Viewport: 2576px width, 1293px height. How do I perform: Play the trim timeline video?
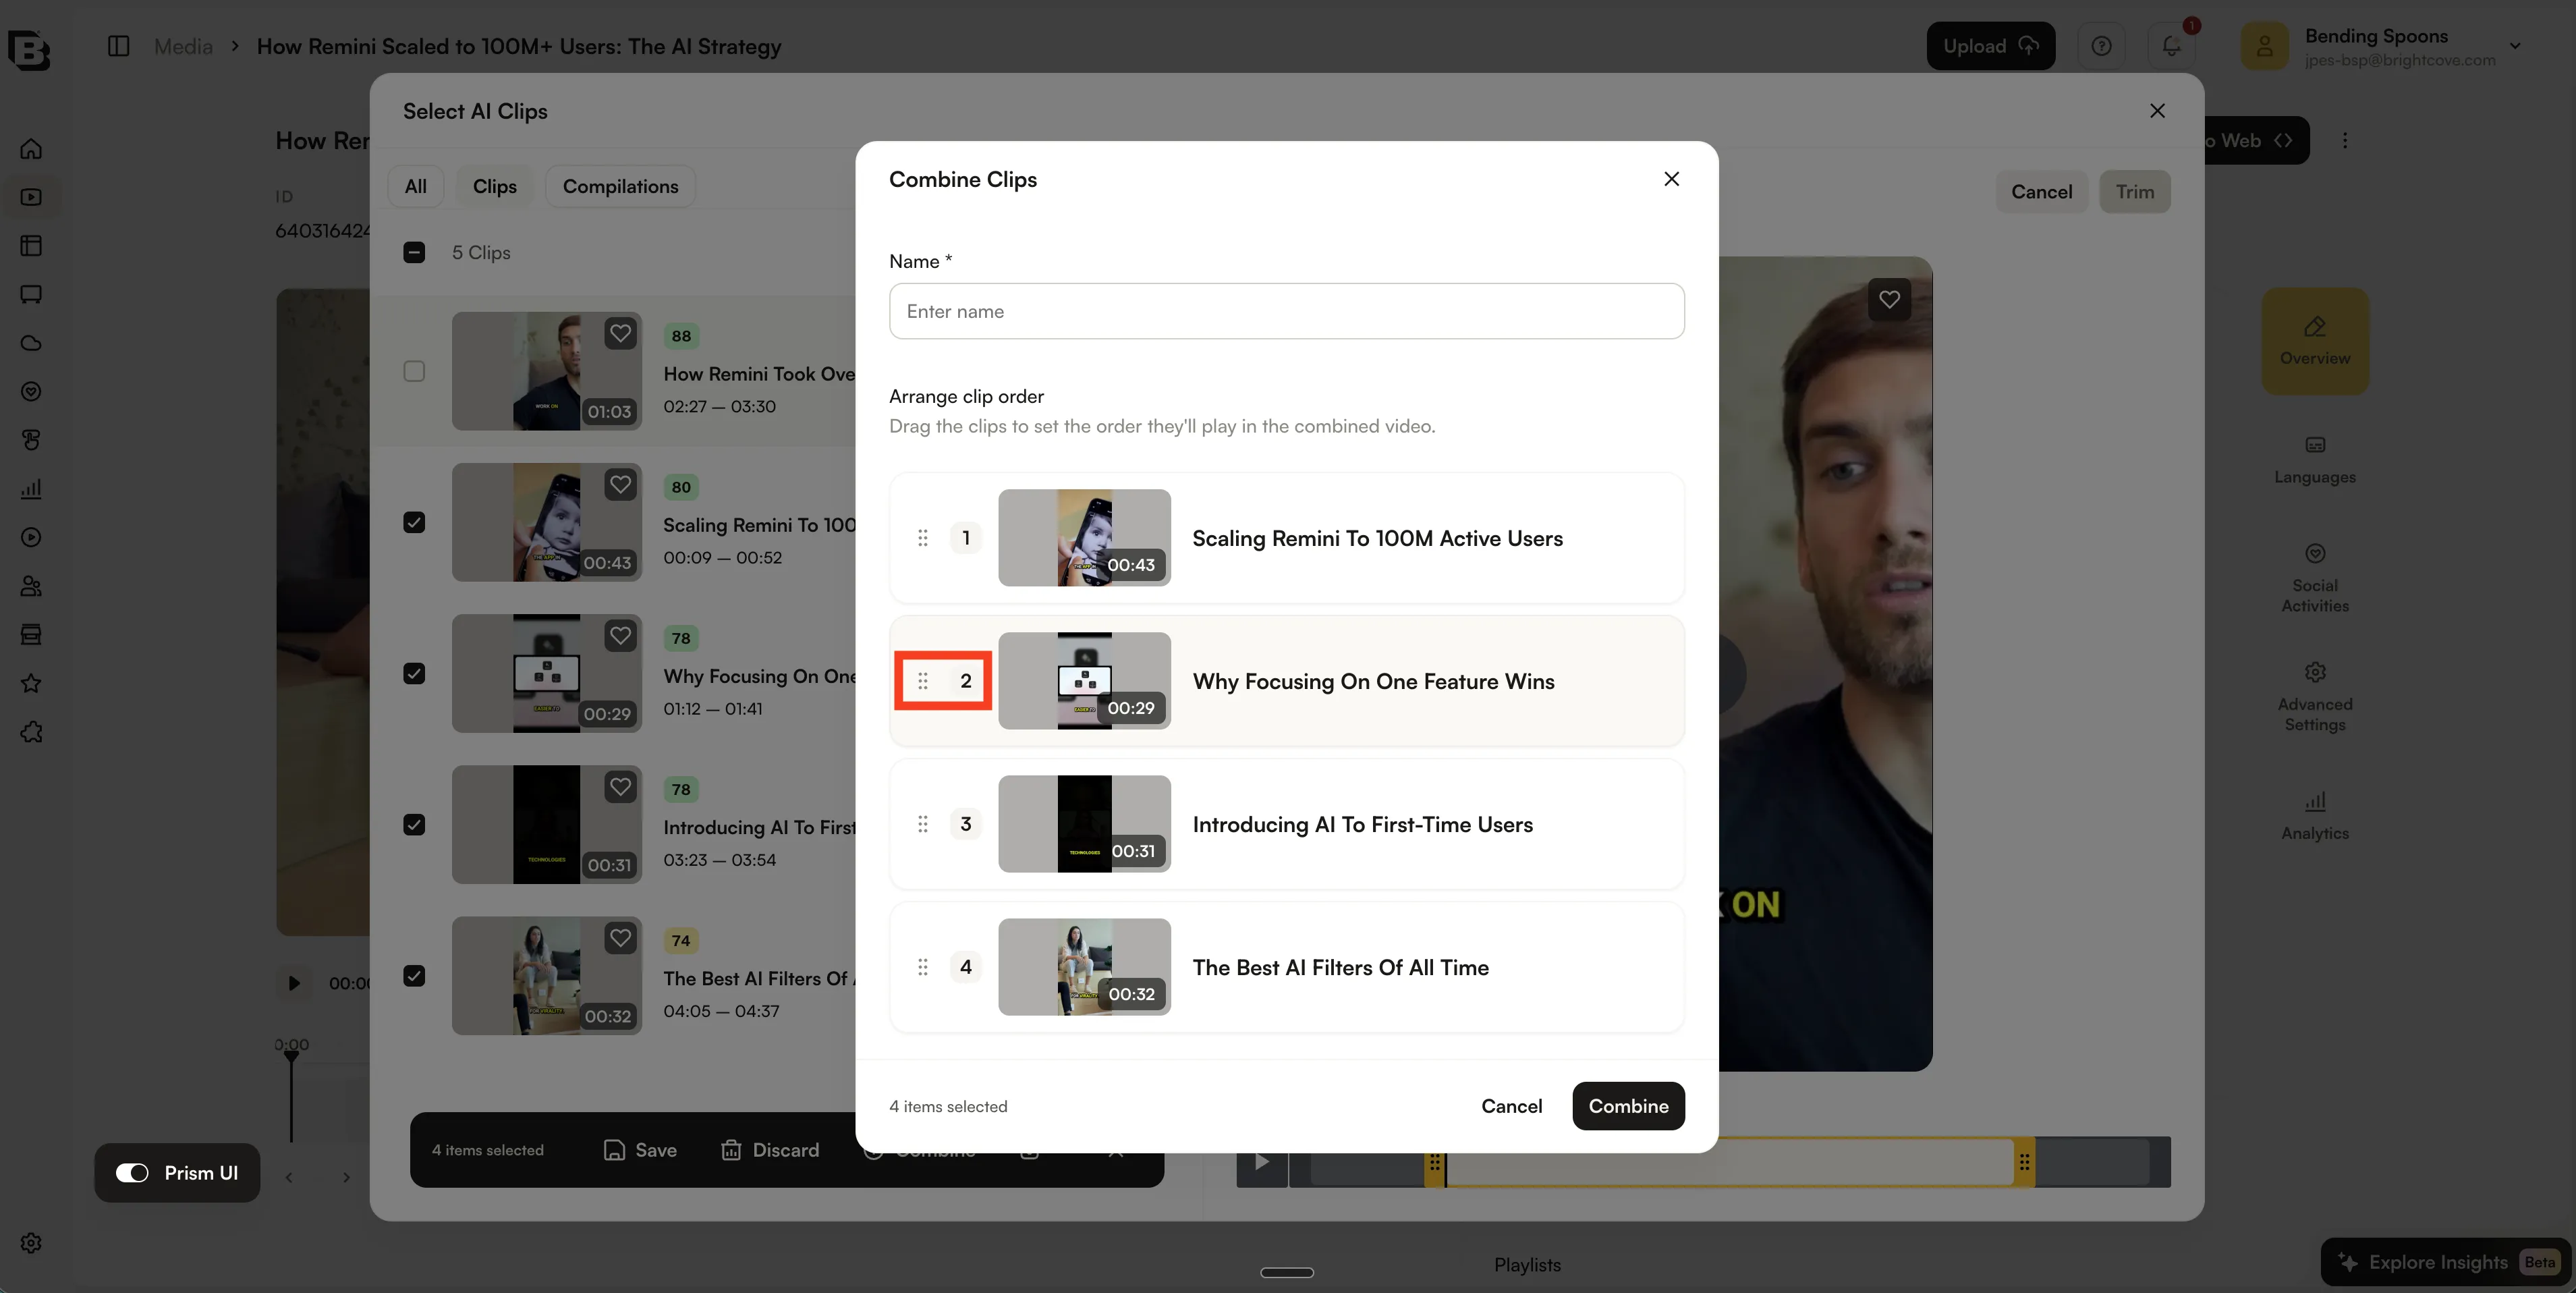1262,1162
